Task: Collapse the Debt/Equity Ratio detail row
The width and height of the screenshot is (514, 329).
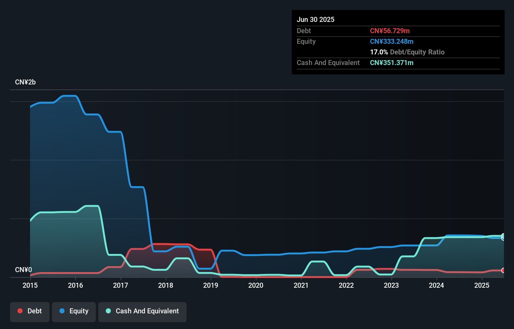Action: tap(407, 52)
